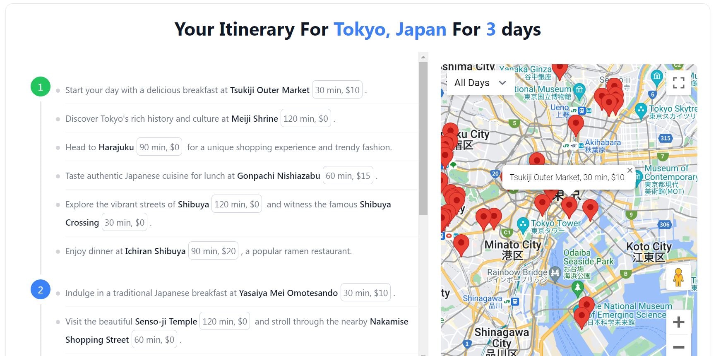The height and width of the screenshot is (356, 716).
Task: Click the '90 min, $20' tag for Ichiran
Action: point(213,251)
